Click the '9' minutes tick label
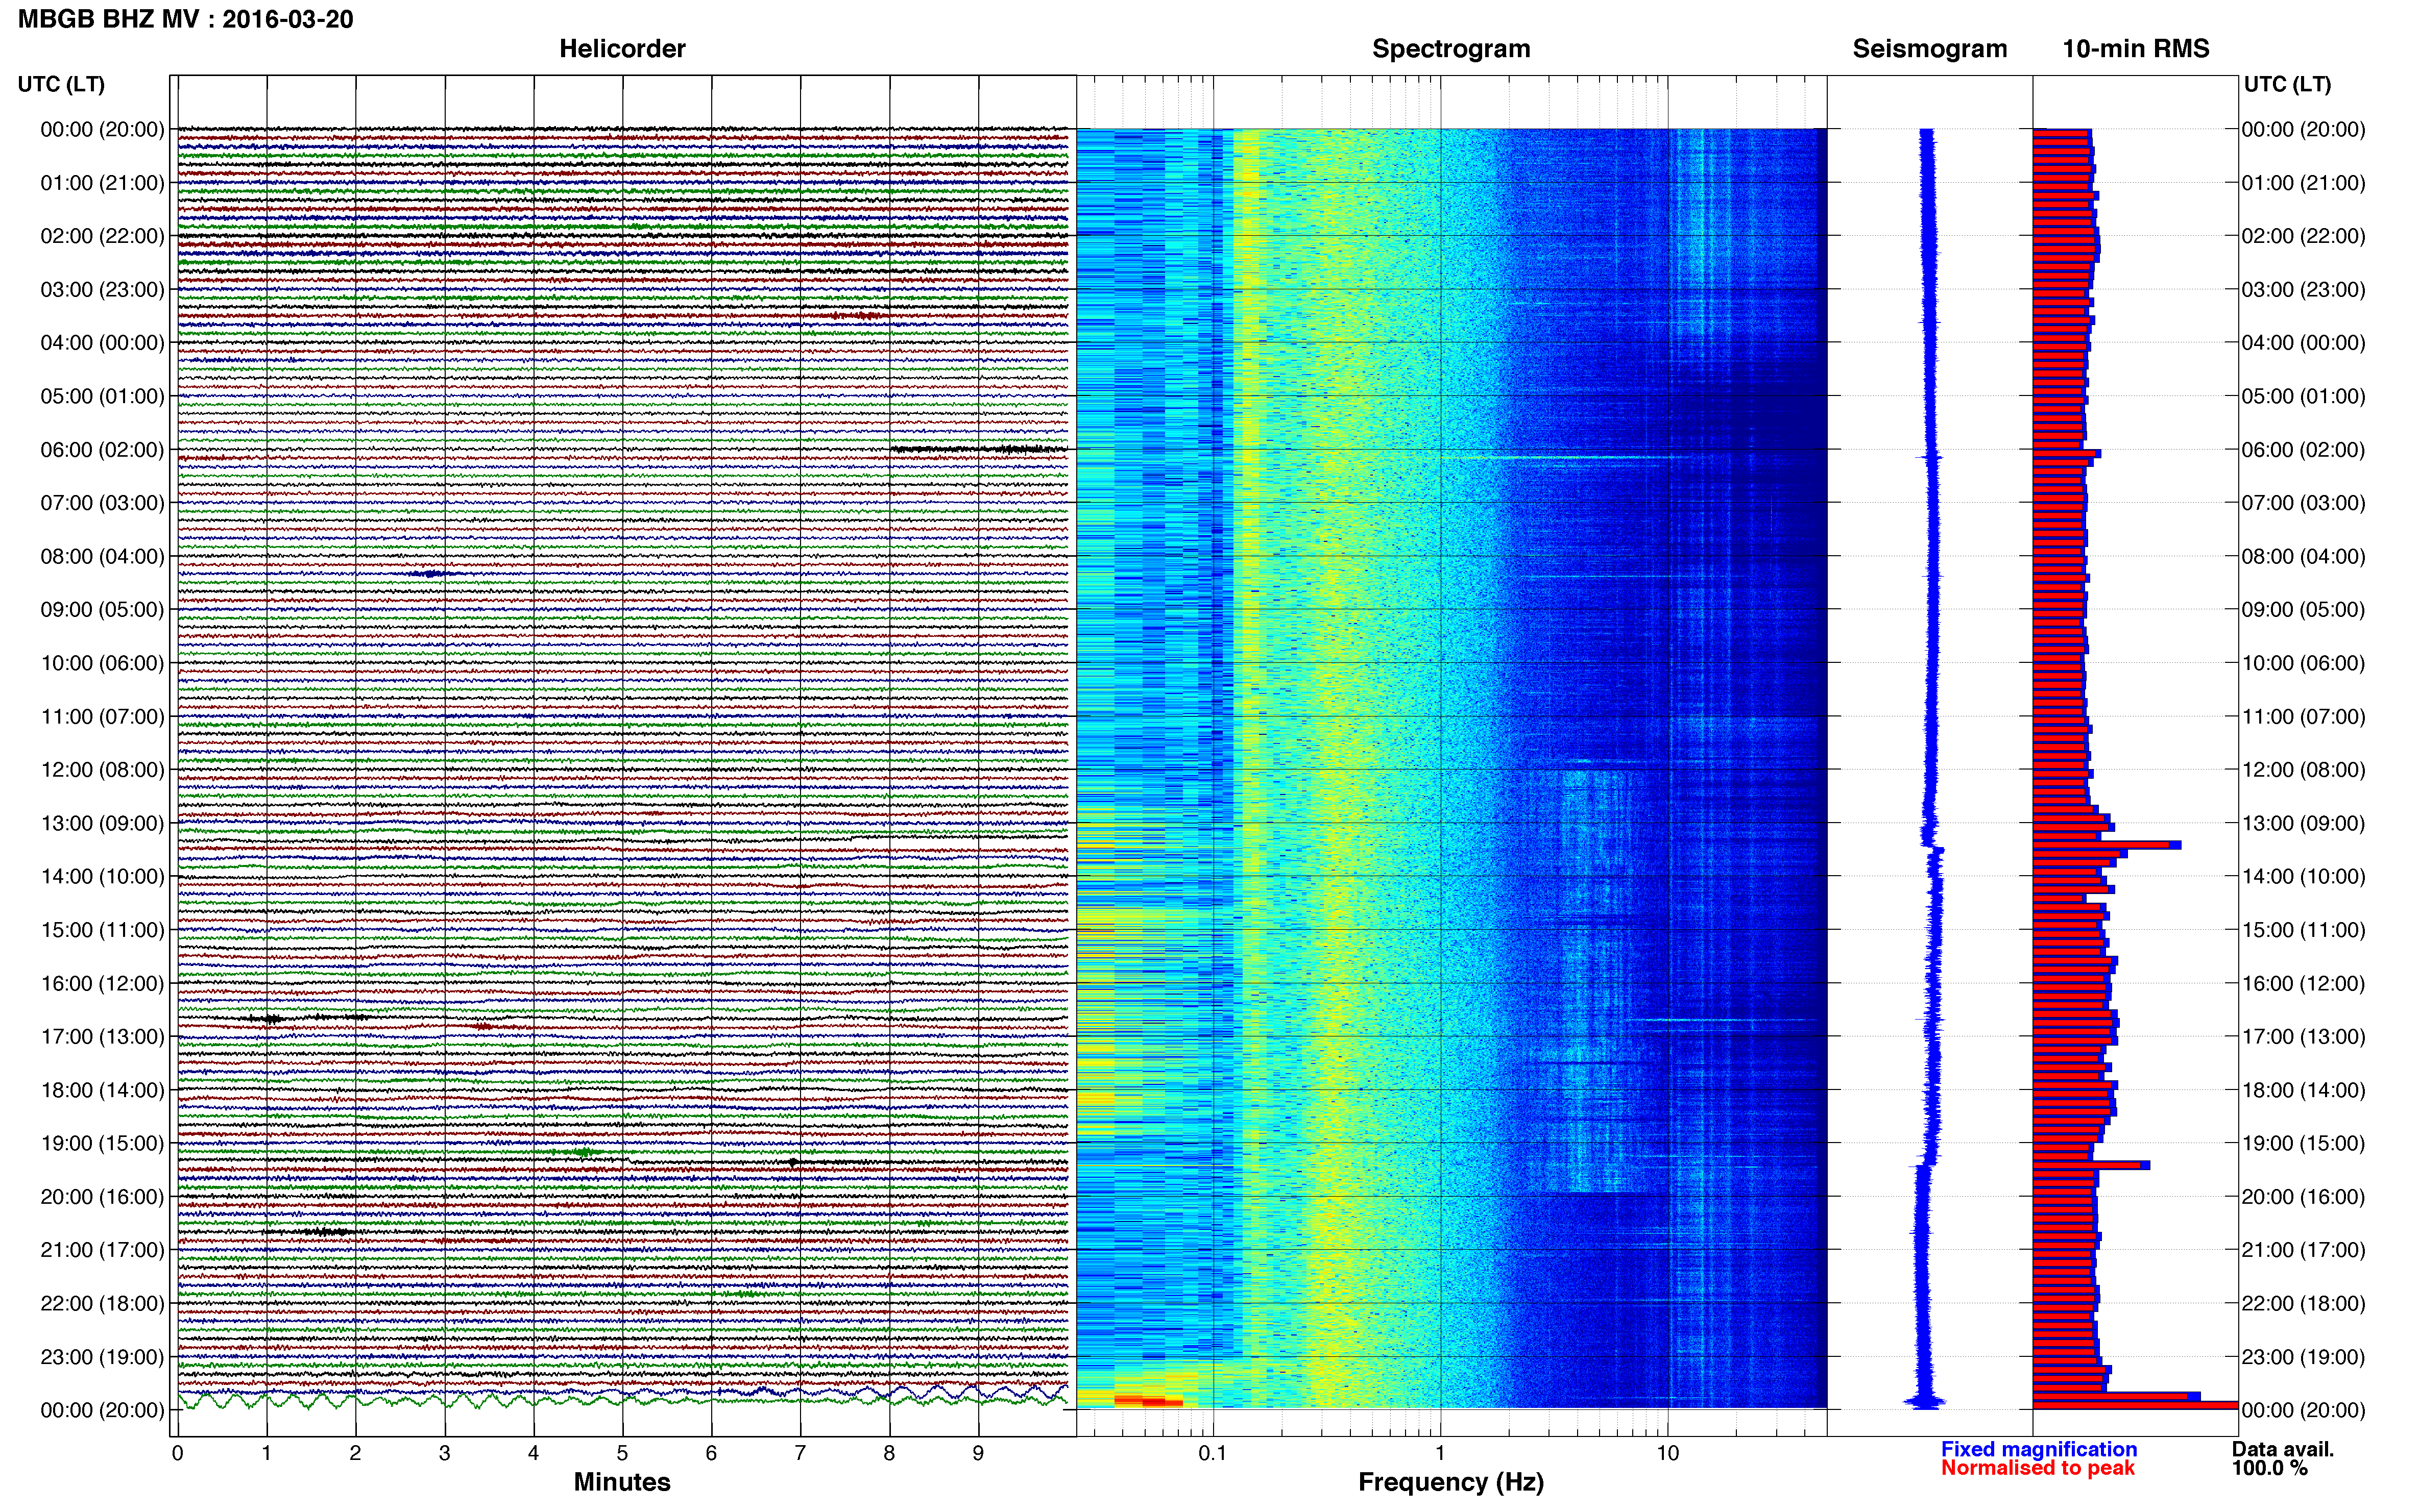The height and width of the screenshot is (1512, 2420). (978, 1453)
